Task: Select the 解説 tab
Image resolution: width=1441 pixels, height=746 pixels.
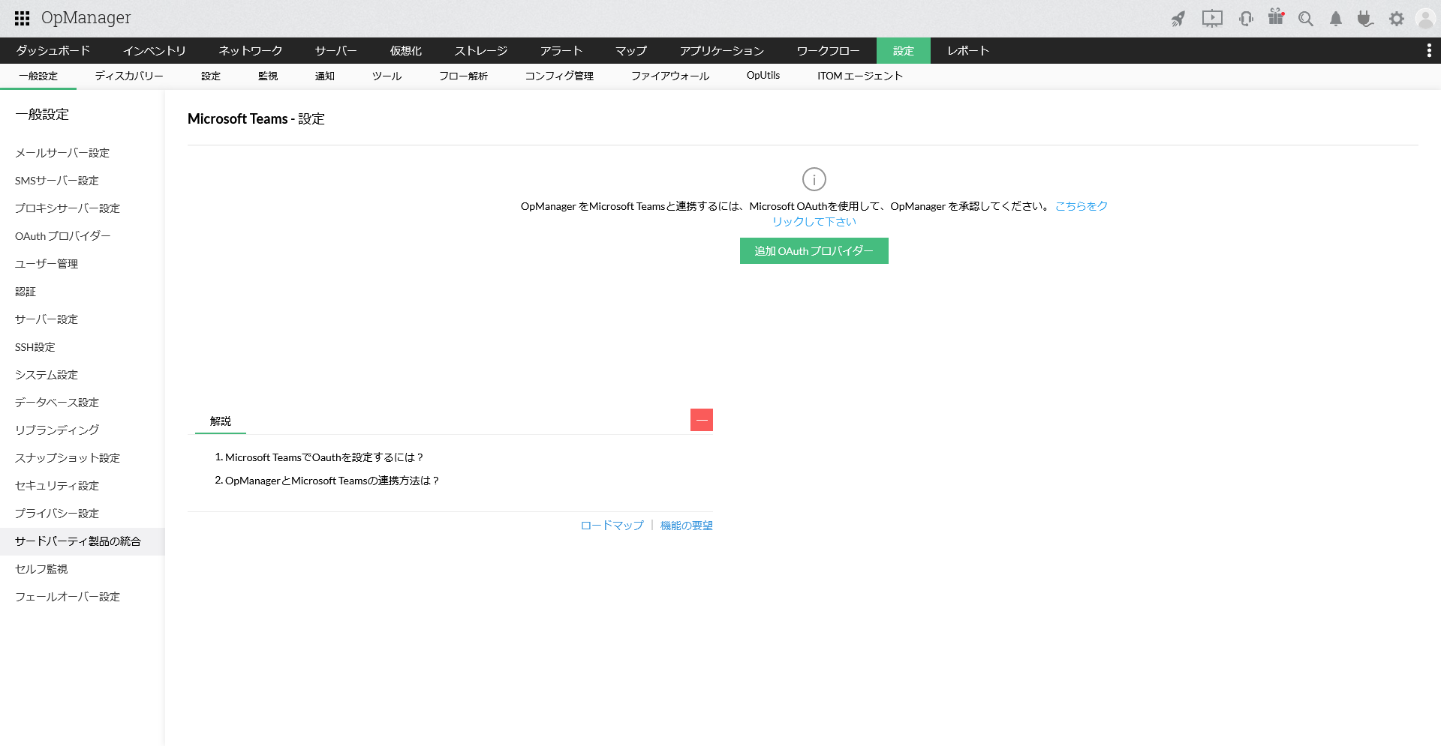Action: click(x=221, y=421)
